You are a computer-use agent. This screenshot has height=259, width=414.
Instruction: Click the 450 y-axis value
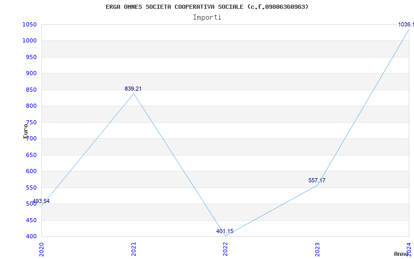pyautogui.click(x=31, y=221)
